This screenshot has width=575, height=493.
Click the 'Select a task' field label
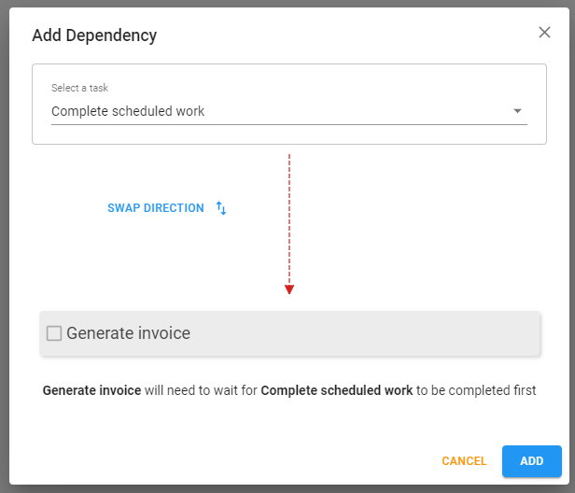click(79, 88)
